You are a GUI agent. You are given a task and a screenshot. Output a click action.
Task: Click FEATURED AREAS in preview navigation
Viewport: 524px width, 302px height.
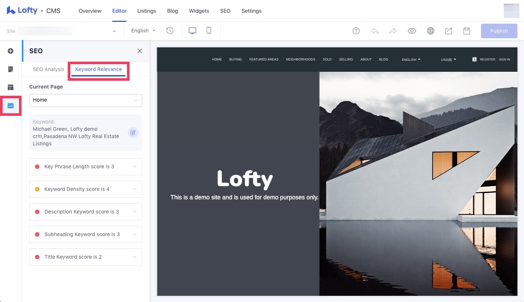pos(264,59)
